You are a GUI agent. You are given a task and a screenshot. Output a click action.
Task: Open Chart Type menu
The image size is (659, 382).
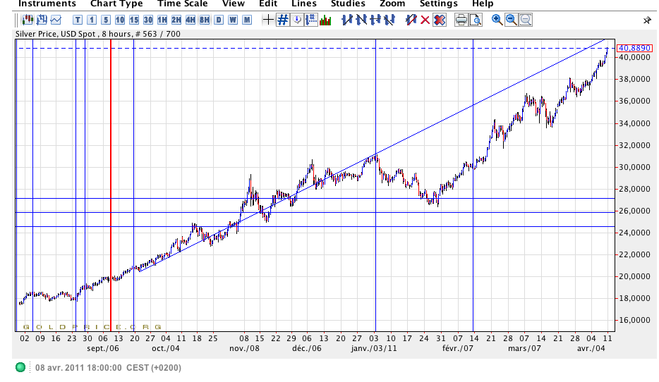[x=116, y=4]
